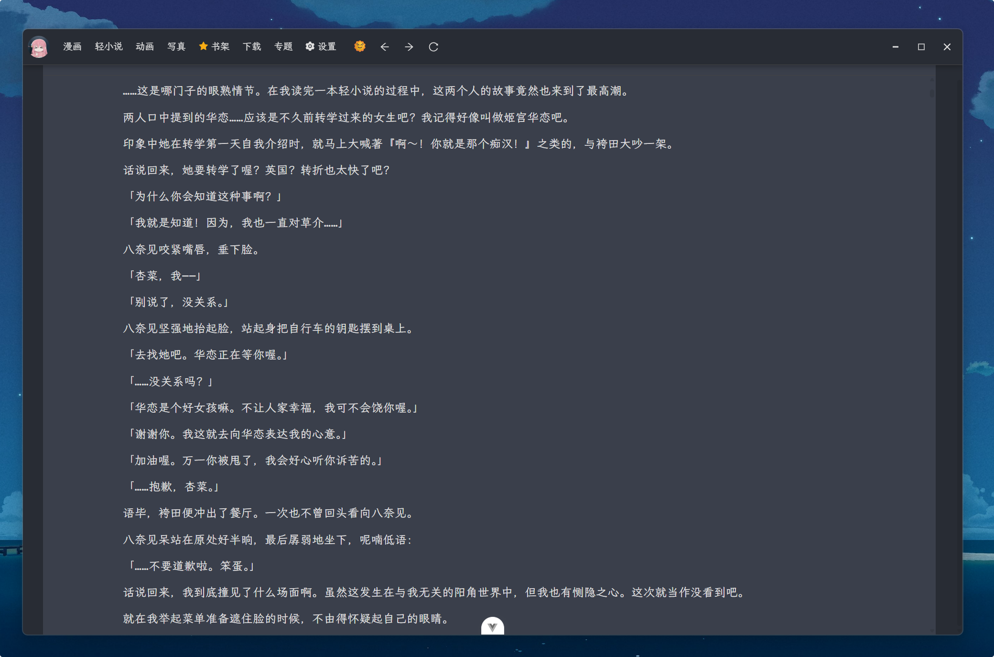The image size is (994, 657).
Task: Click the sun face theme icon
Action: coord(360,46)
